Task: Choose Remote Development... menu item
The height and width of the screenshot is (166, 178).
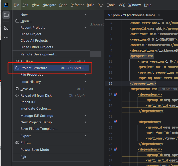Action: pos(51,54)
